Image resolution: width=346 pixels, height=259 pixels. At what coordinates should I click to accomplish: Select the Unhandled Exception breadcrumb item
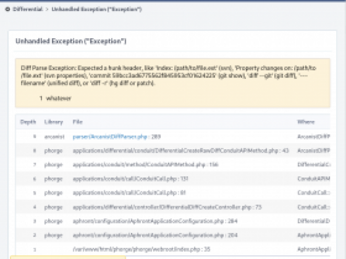pos(97,9)
